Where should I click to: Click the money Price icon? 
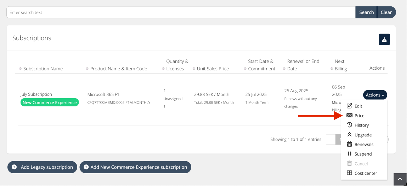349,116
